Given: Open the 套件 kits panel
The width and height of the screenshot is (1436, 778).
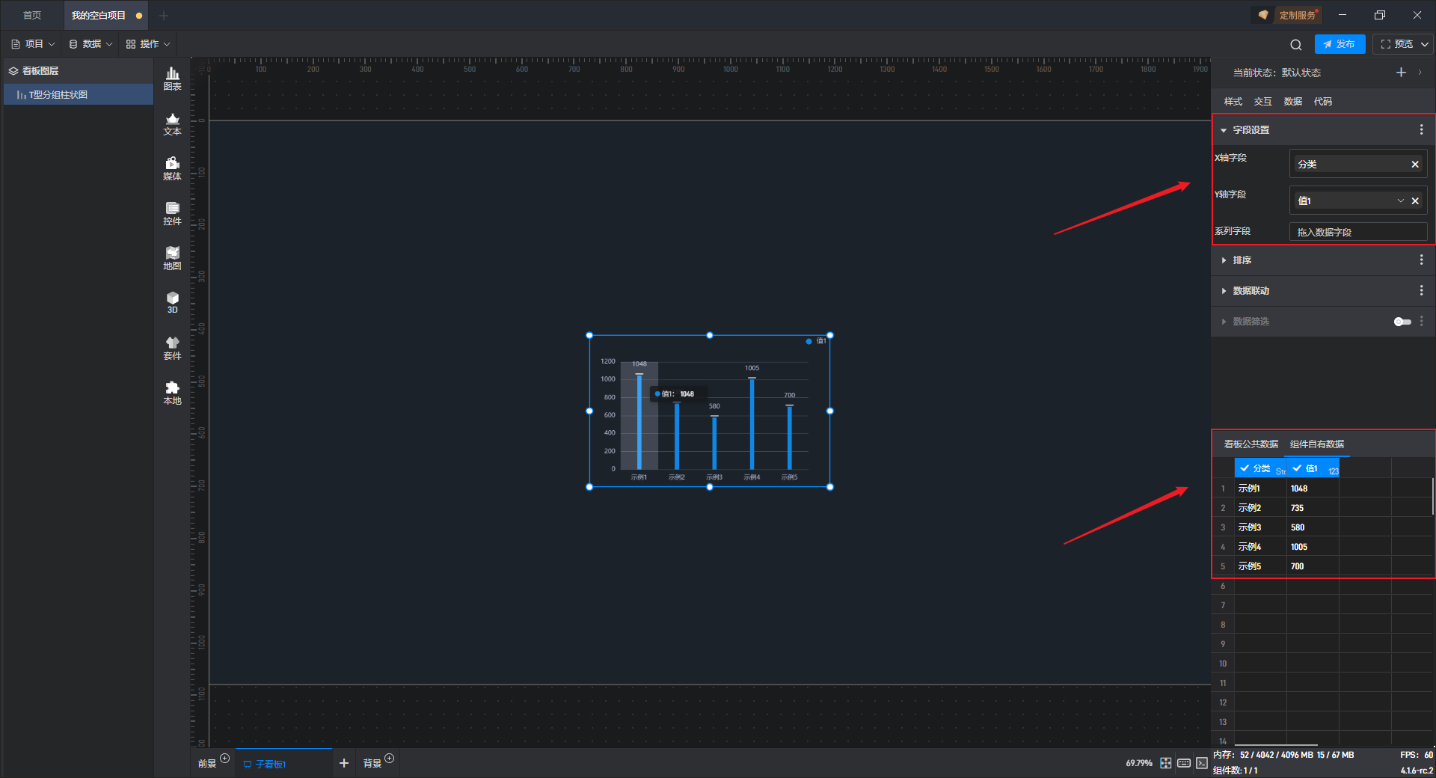Looking at the screenshot, I should coord(172,348).
